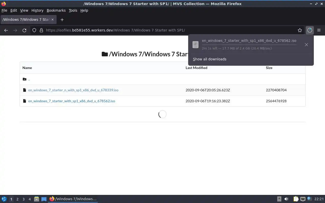Click the site security padlock icon
Image resolution: width=325 pixels, height=203 pixels.
point(41,30)
